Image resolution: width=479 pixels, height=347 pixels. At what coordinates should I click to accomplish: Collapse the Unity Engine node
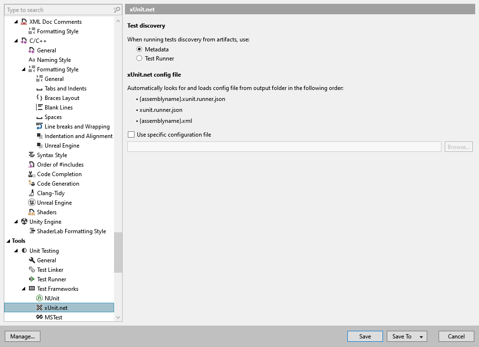[x=16, y=222]
